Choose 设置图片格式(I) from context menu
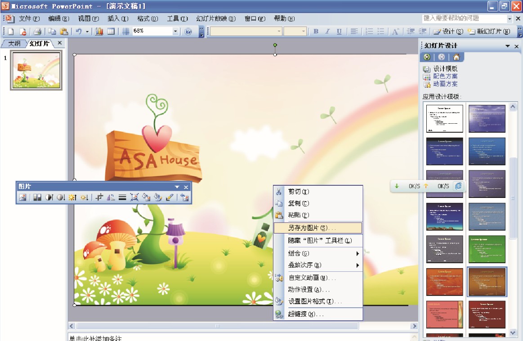 coord(318,301)
